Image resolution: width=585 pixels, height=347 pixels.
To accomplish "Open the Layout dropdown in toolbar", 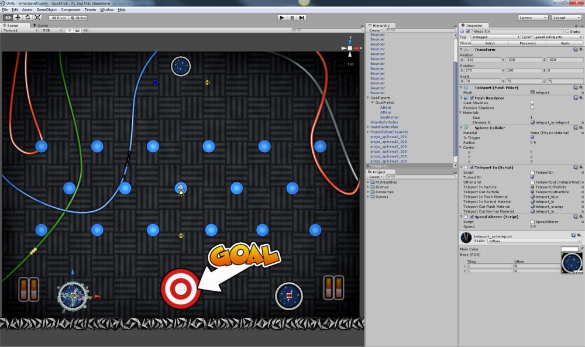I will [566, 18].
